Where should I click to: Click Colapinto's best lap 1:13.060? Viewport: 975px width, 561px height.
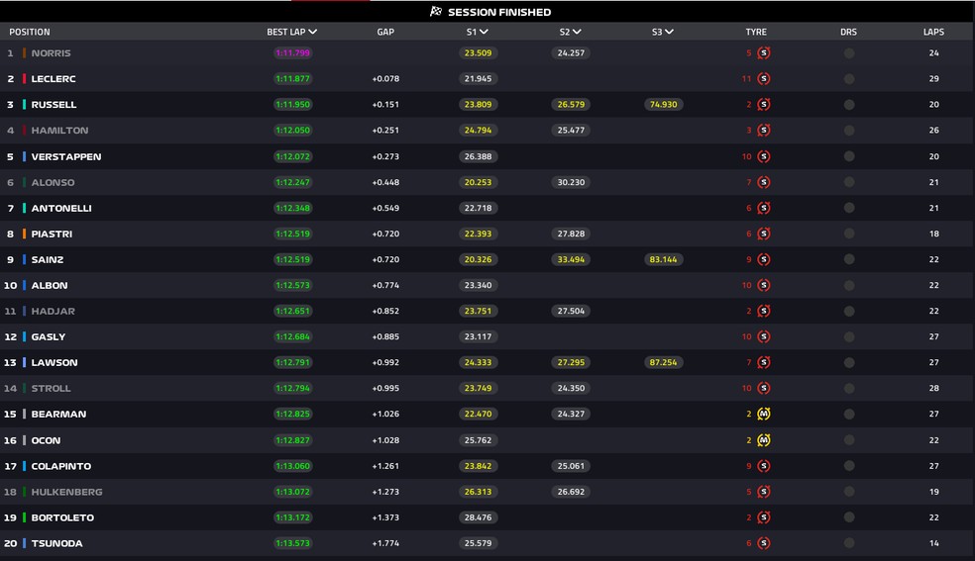[292, 465]
